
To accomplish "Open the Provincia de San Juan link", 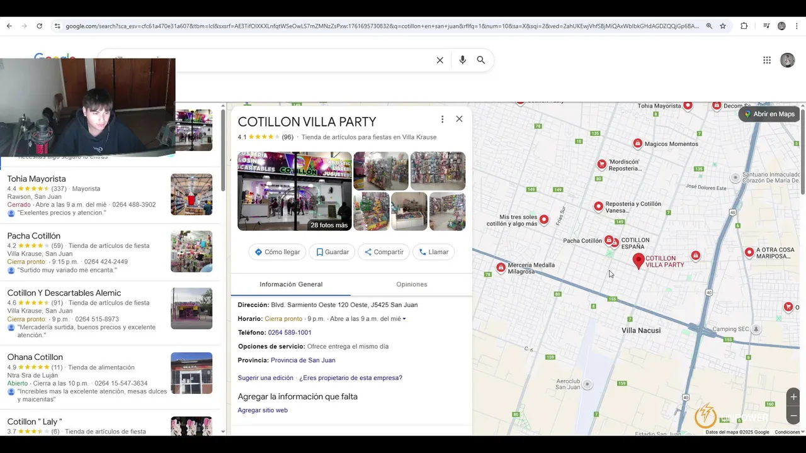I will [303, 360].
